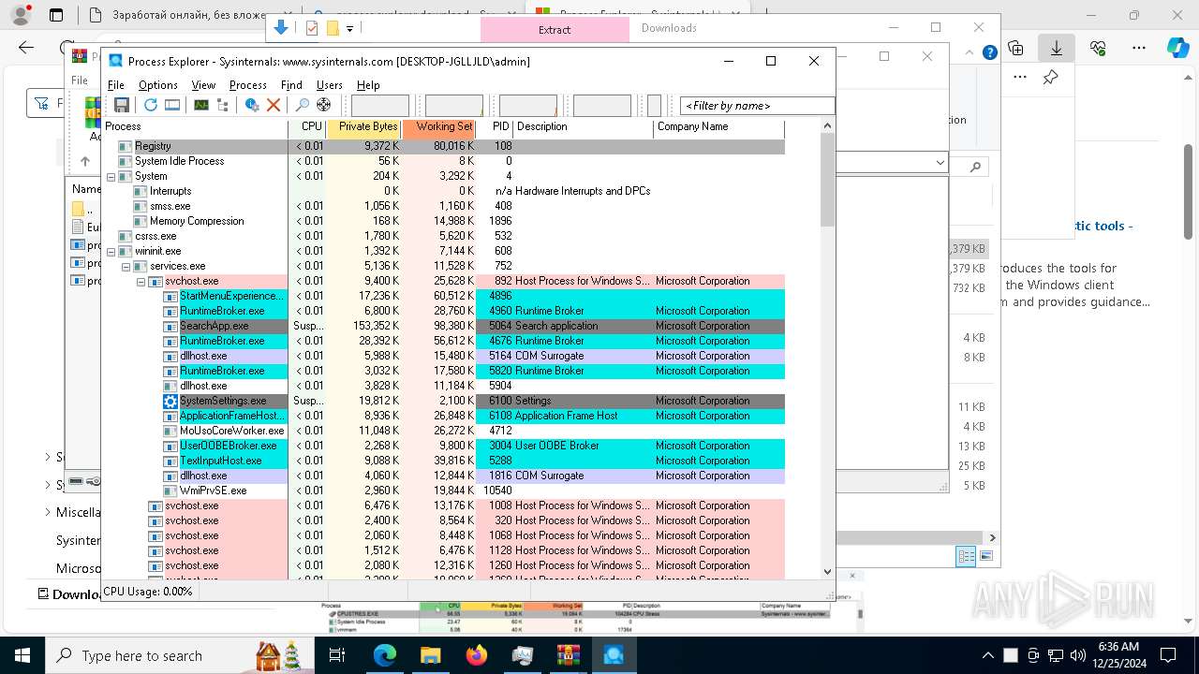The image size is (1199, 674).
Task: Sort by the Private Bytes column header
Action: (363, 126)
